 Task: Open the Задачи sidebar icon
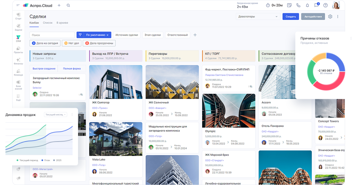pyautogui.click(x=18, y=27)
